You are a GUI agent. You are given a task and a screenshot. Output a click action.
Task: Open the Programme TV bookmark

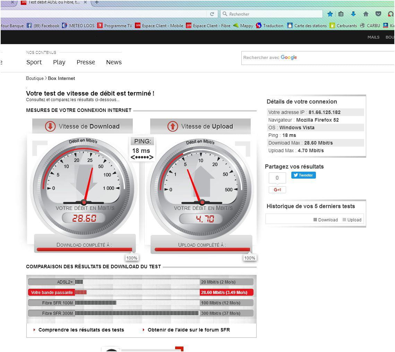point(115,25)
